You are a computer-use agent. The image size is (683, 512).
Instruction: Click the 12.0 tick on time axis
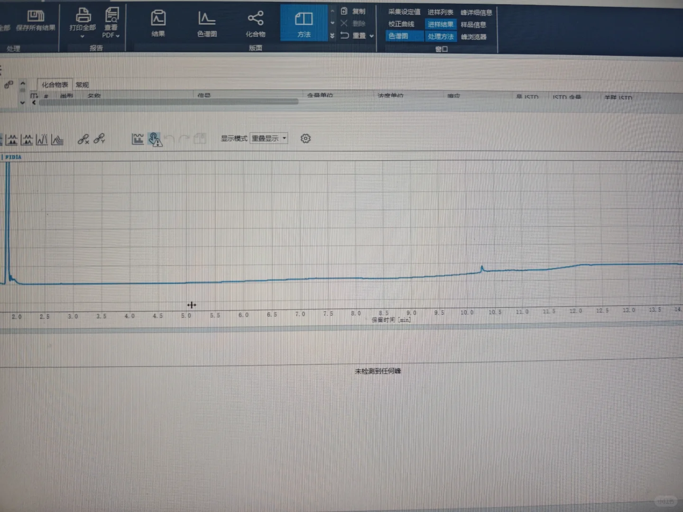tap(575, 311)
